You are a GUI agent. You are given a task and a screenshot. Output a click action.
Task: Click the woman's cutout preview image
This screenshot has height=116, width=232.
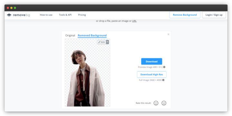pyautogui.click(x=87, y=72)
